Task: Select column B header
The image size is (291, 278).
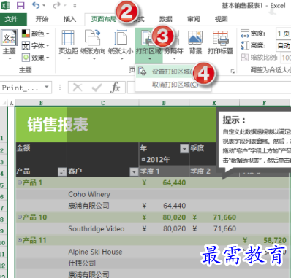Action: point(41,103)
